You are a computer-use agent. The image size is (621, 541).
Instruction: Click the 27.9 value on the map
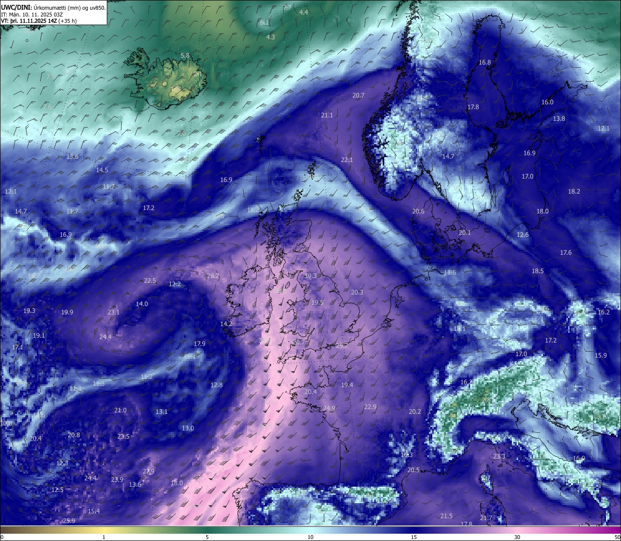148,471
